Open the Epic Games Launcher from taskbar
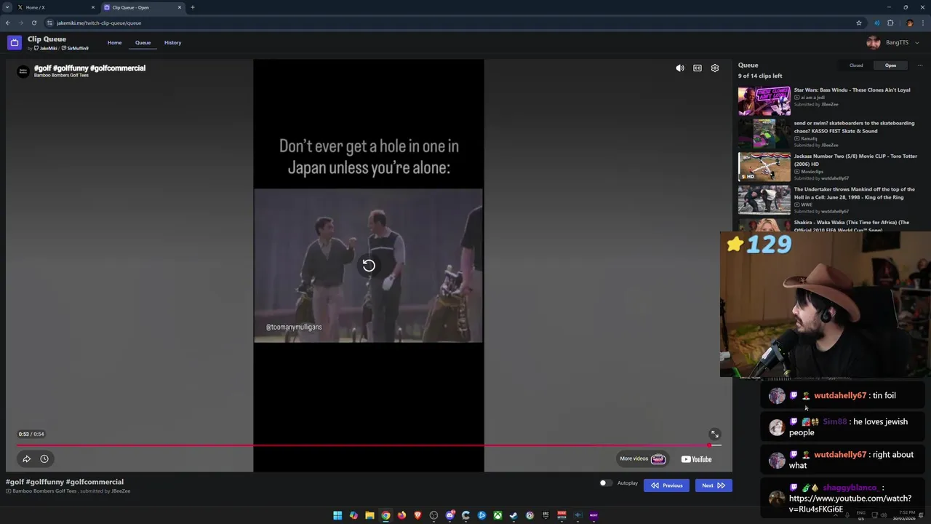Screen dimensions: 931x524 (x=546, y=515)
